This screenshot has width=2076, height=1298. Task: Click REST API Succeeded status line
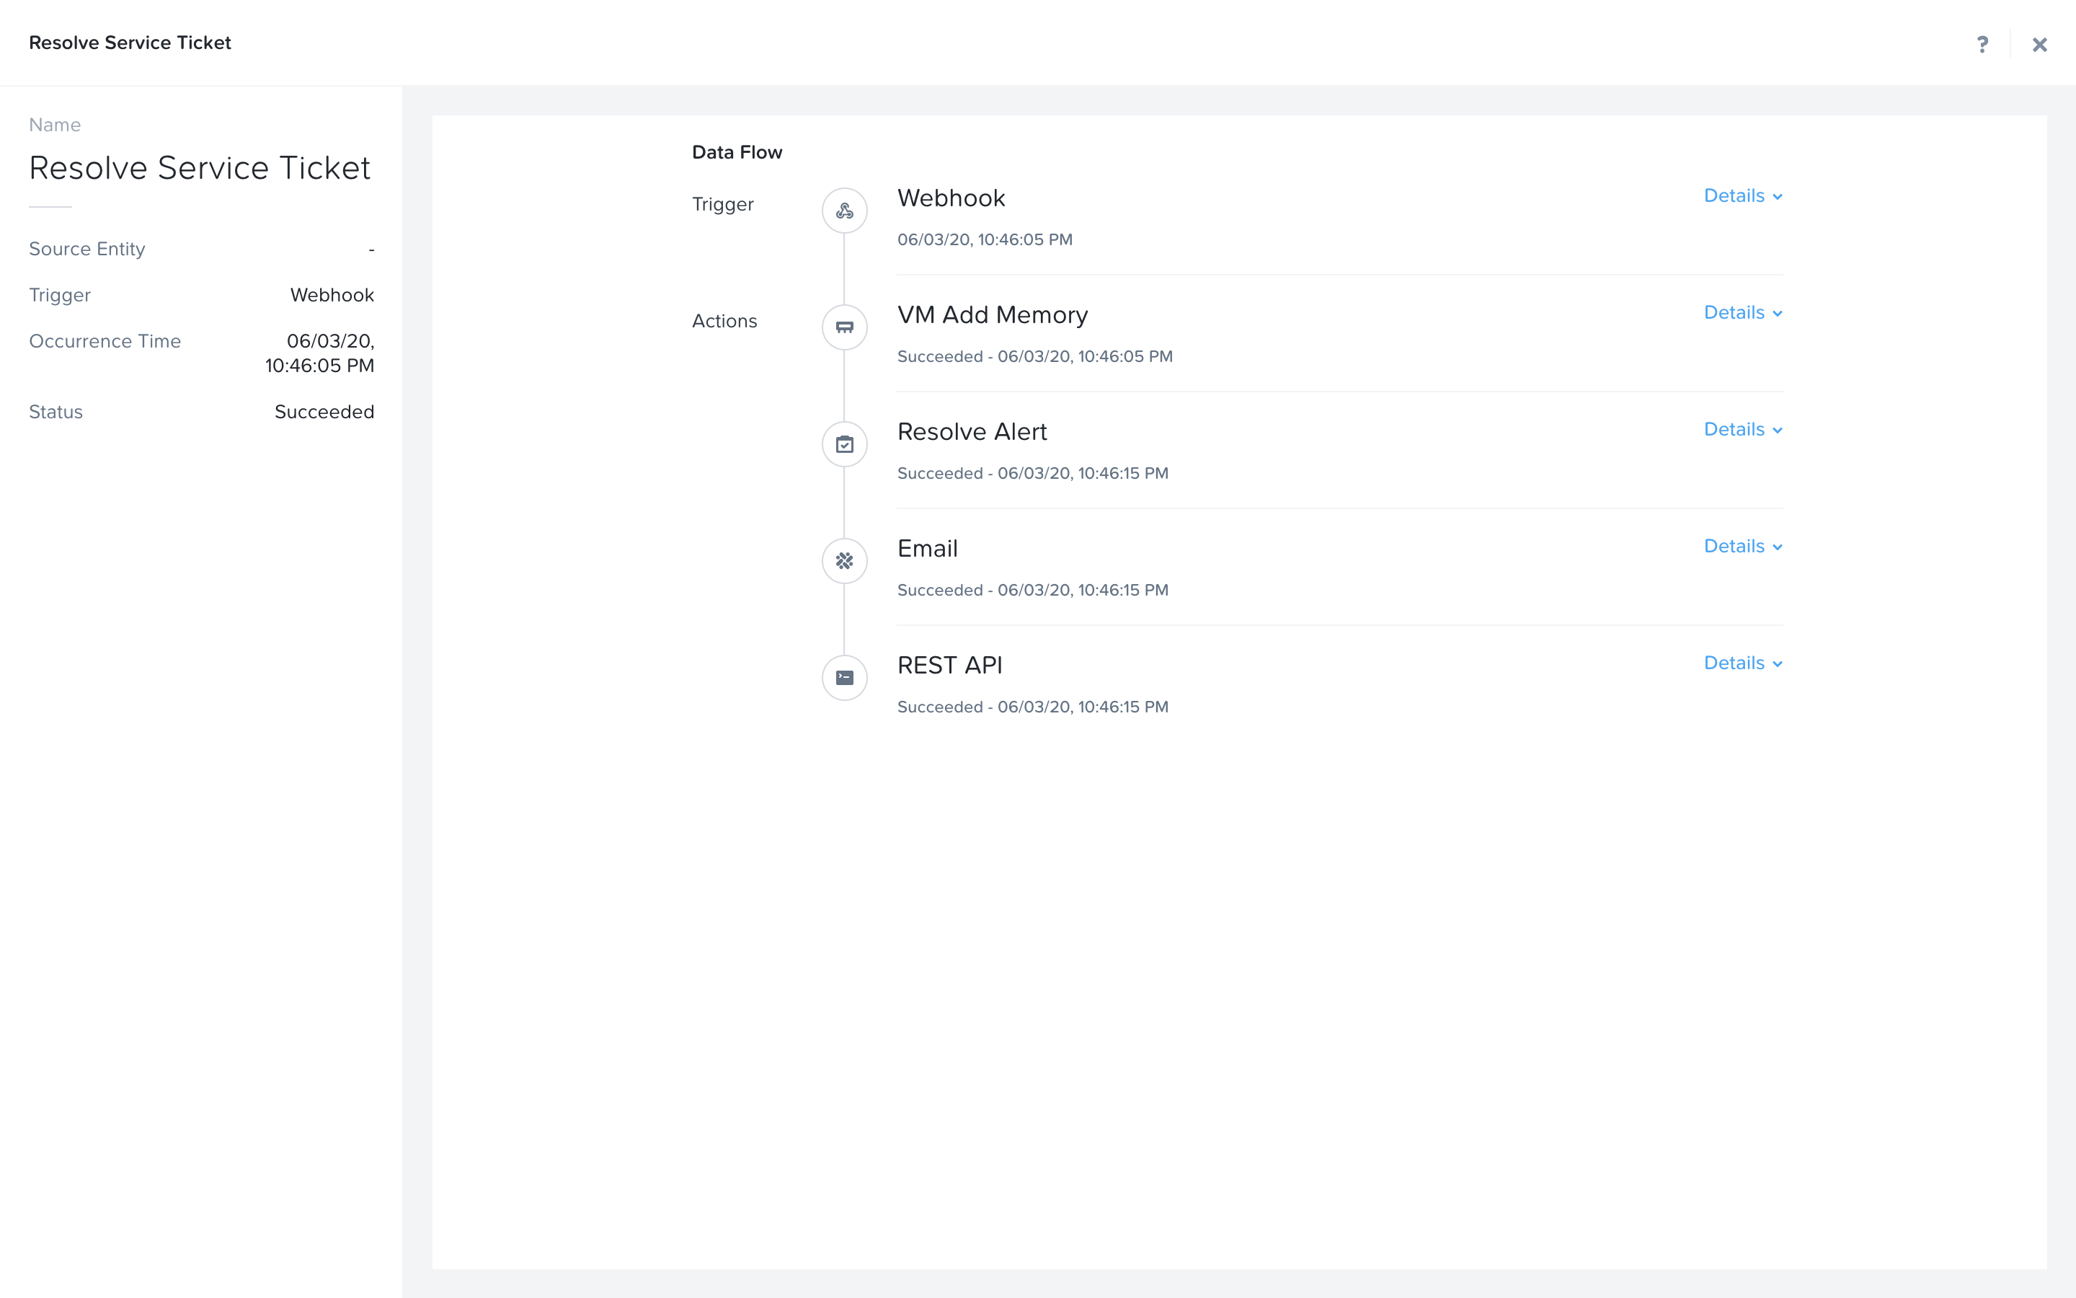pos(1033,707)
